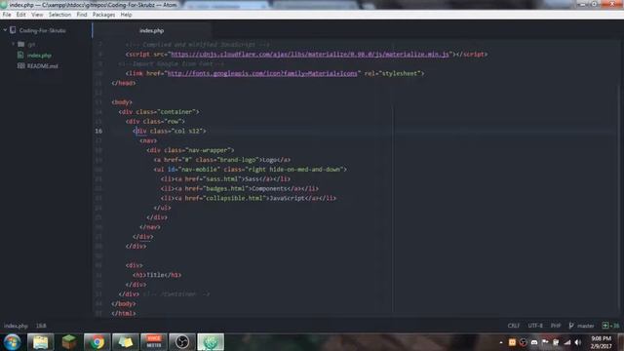624x351 pixels.
Task: Open the volume speaker tray icon
Action: [x=578, y=342]
